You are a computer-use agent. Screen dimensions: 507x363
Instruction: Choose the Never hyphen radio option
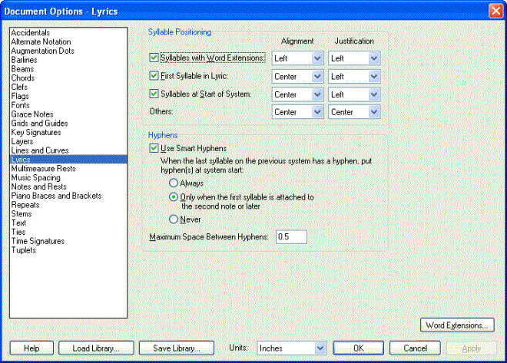tap(174, 219)
